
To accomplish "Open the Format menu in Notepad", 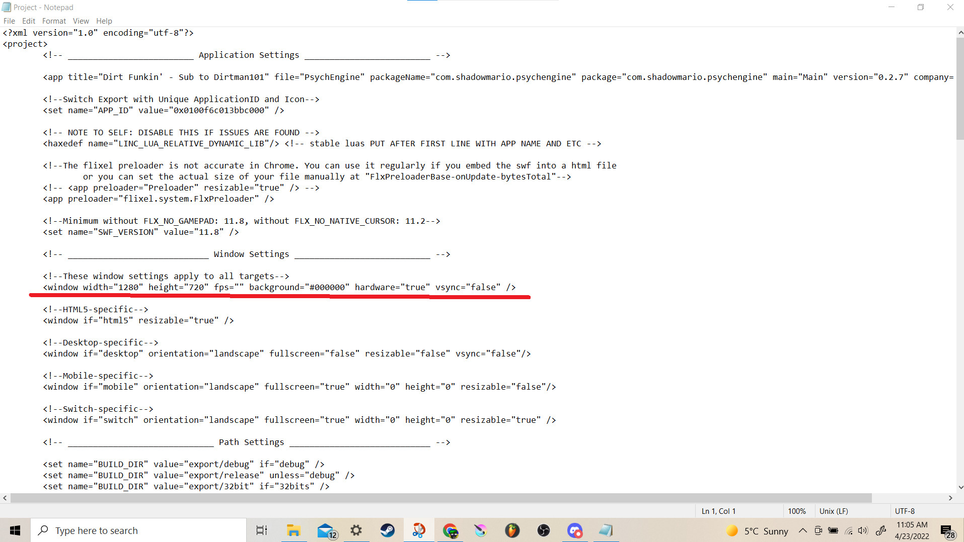I will 54,21.
